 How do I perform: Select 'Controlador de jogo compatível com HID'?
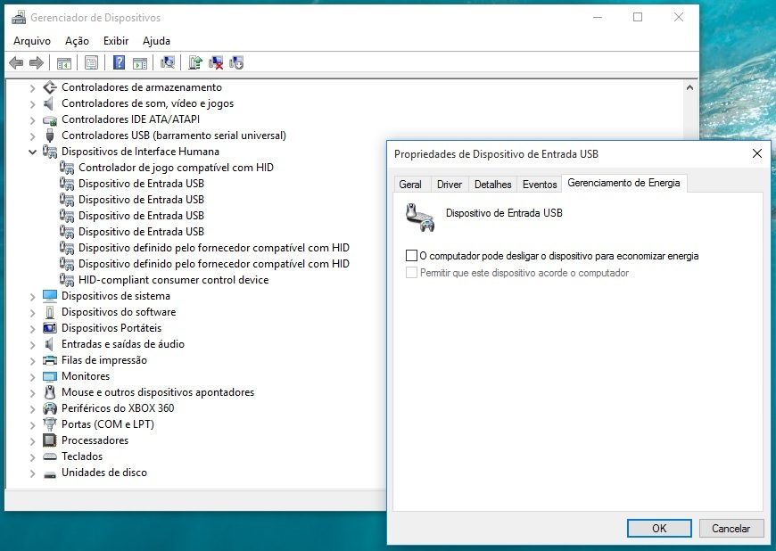click(176, 168)
